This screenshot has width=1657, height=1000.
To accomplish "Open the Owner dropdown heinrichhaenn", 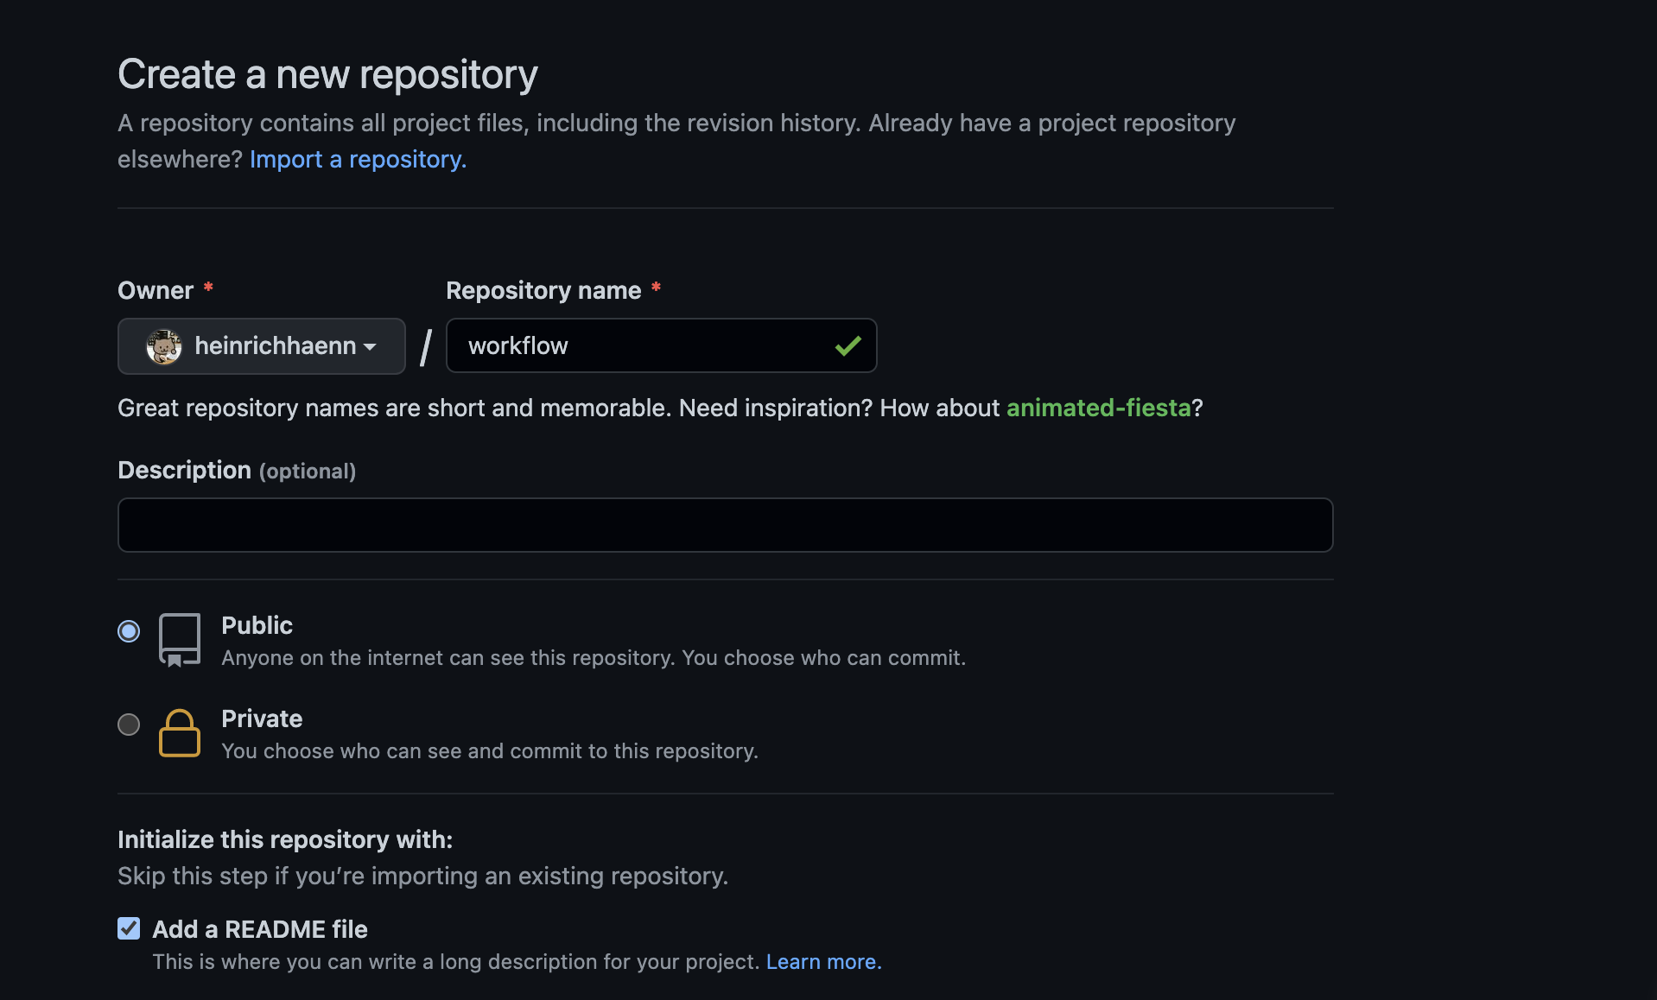I will (261, 346).
